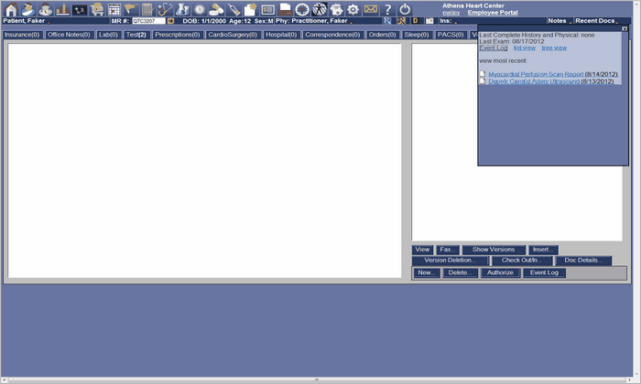Click the small D icon beside Ins
The width and height of the screenshot is (641, 384).
pos(415,20)
